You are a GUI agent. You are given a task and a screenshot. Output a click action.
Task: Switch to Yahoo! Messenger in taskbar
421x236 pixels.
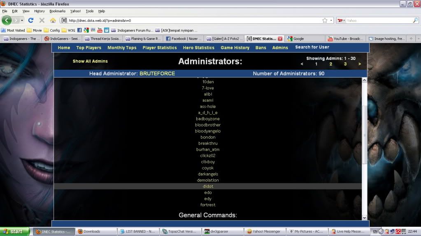265,231
